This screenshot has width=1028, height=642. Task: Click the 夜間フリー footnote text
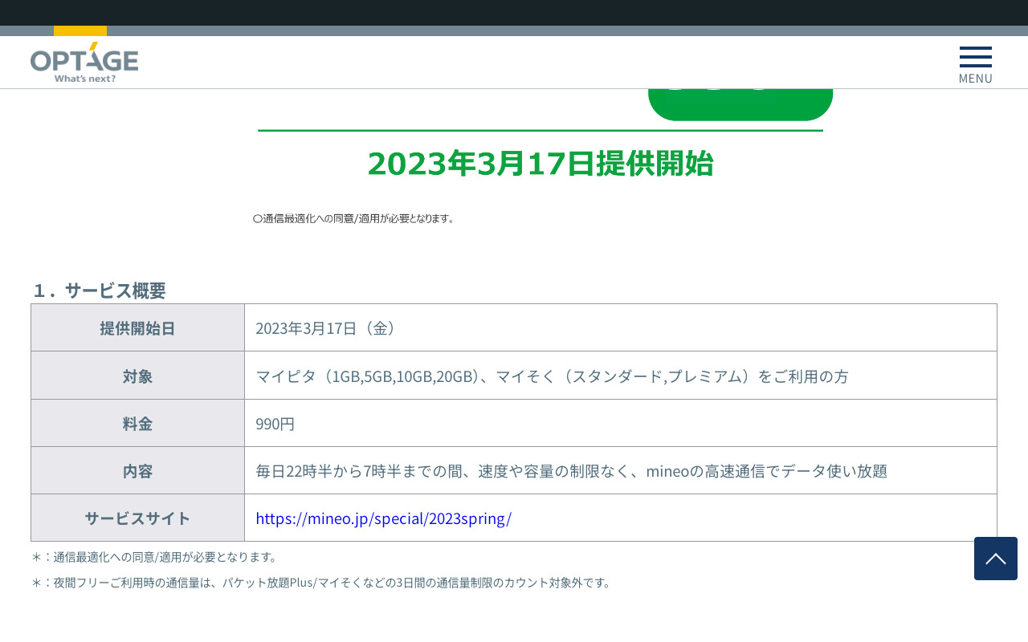pyautogui.click(x=321, y=583)
